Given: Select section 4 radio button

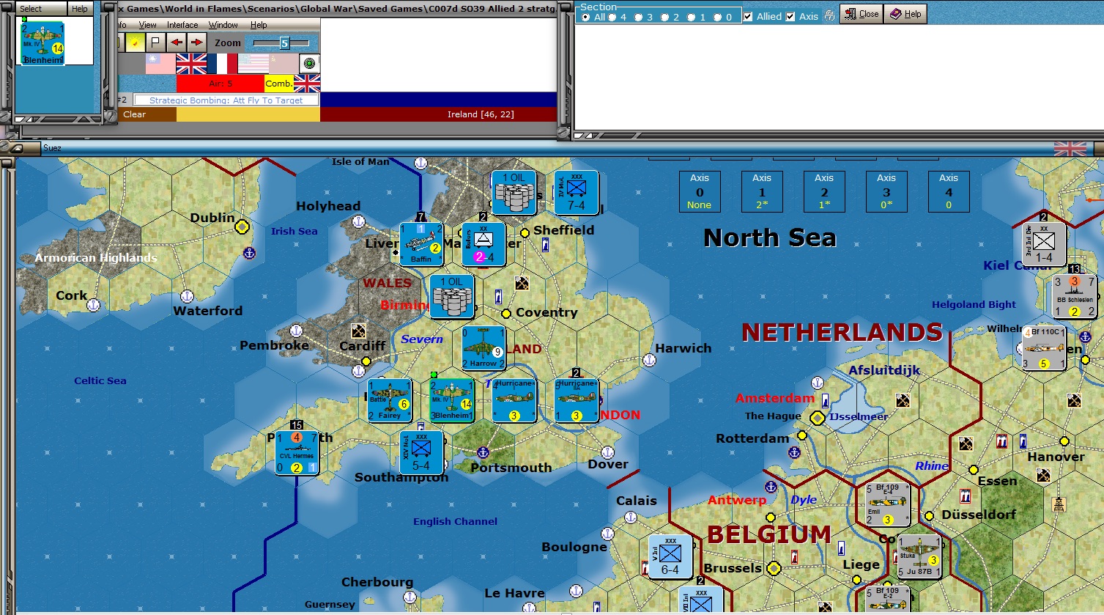Looking at the screenshot, I should point(612,17).
